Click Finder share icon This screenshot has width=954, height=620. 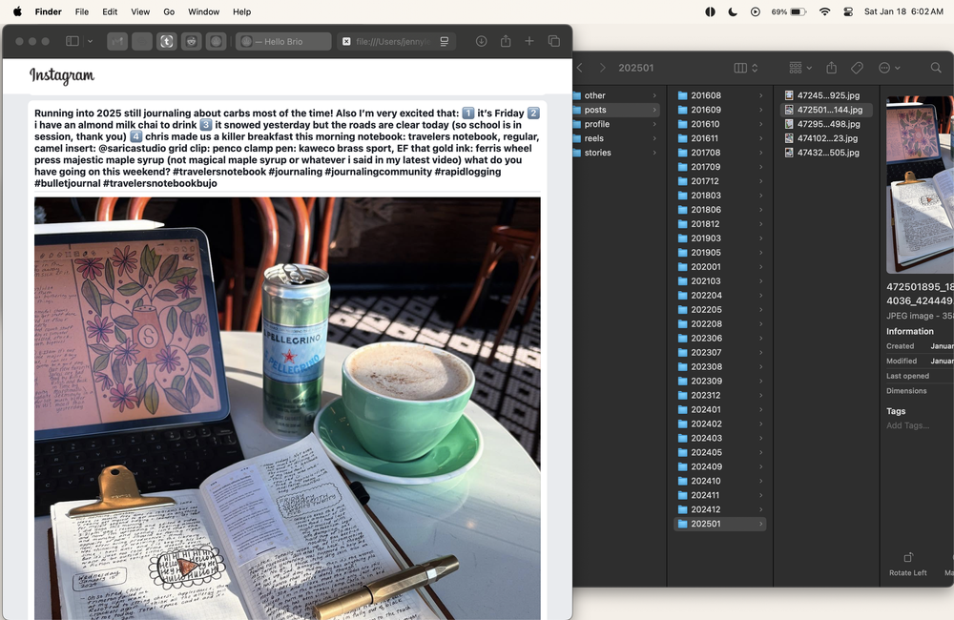[832, 68]
